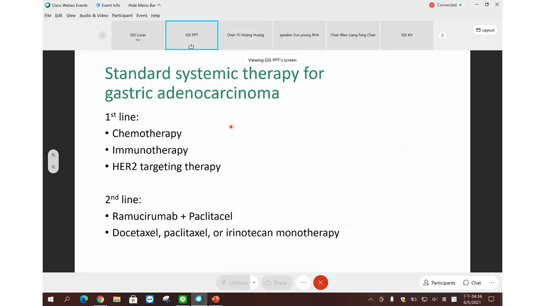Open panel options ellipsis next to Chat
The height and width of the screenshot is (306, 545).
491,283
